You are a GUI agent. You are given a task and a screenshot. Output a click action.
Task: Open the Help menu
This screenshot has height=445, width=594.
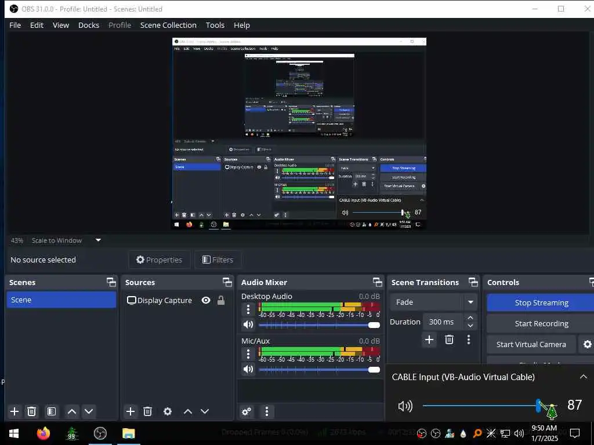(242, 25)
